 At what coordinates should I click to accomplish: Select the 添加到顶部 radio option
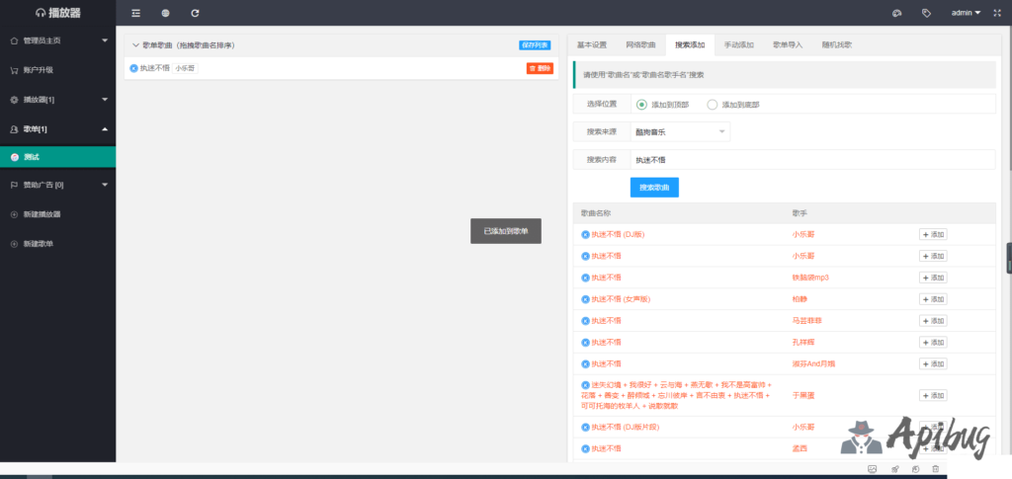pyautogui.click(x=642, y=105)
